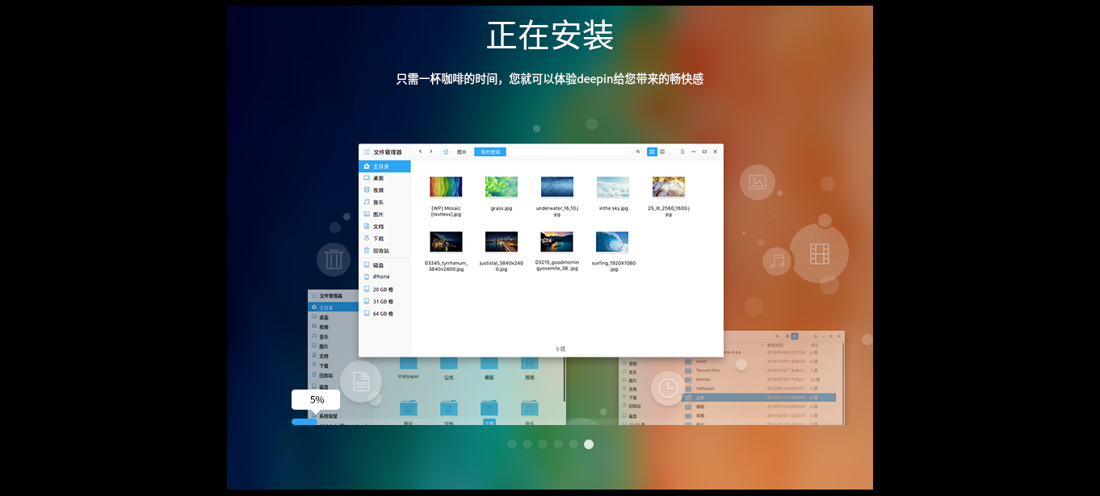Select the grass.jpg thumbnail

501,187
